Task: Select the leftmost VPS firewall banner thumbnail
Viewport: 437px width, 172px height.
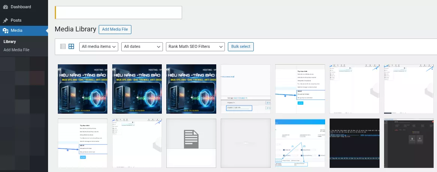Action: [x=83, y=89]
